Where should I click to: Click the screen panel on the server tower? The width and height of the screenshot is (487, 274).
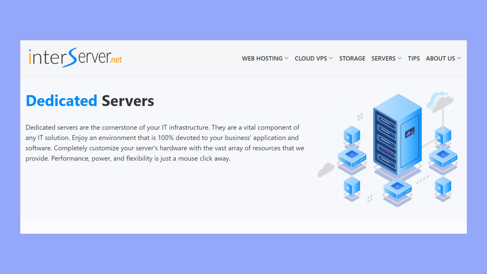410,132
